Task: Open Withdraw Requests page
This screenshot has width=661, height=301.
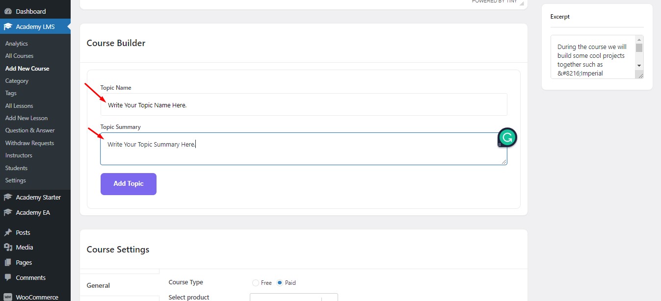Action: coord(29,143)
